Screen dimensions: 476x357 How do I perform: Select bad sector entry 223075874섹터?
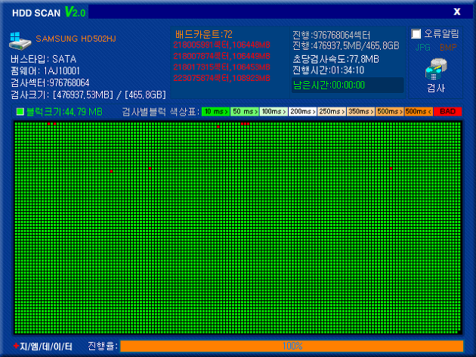click(x=221, y=78)
